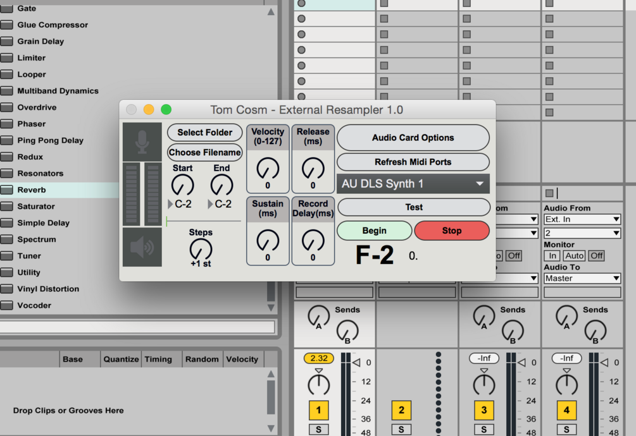Click the Start note C-2 triangle

pos(170,205)
